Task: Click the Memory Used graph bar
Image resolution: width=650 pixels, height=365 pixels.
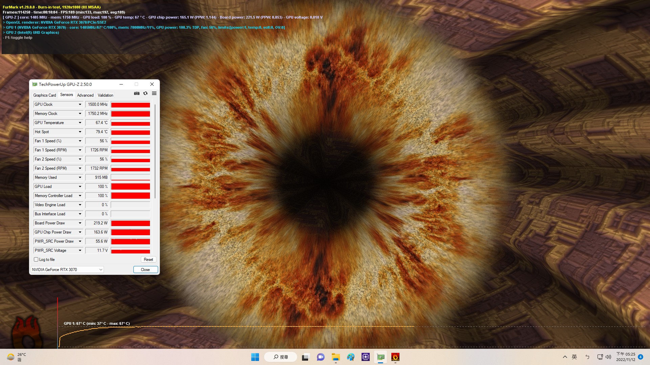Action: [130, 177]
